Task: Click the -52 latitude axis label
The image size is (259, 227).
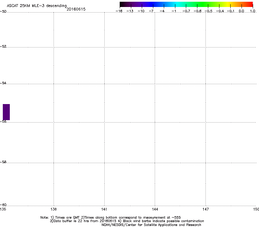Action: tap(3, 46)
